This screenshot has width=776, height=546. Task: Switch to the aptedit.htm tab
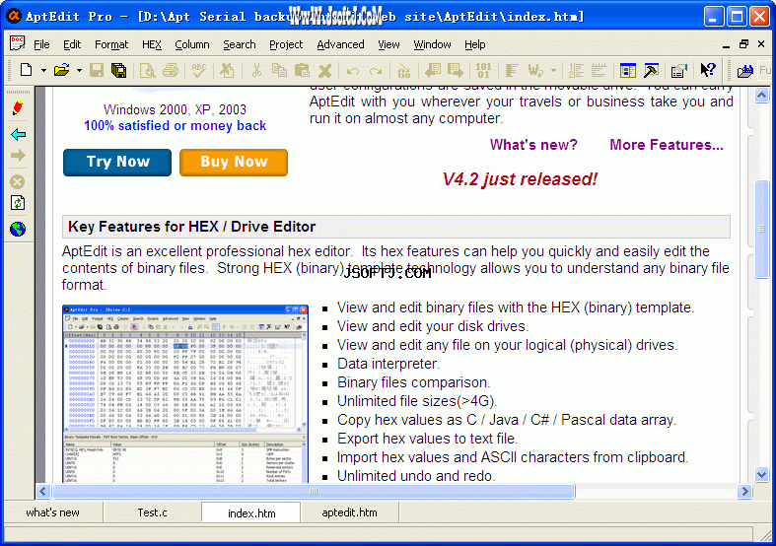coord(349,512)
